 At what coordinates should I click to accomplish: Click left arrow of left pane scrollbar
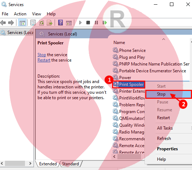[2, 163]
